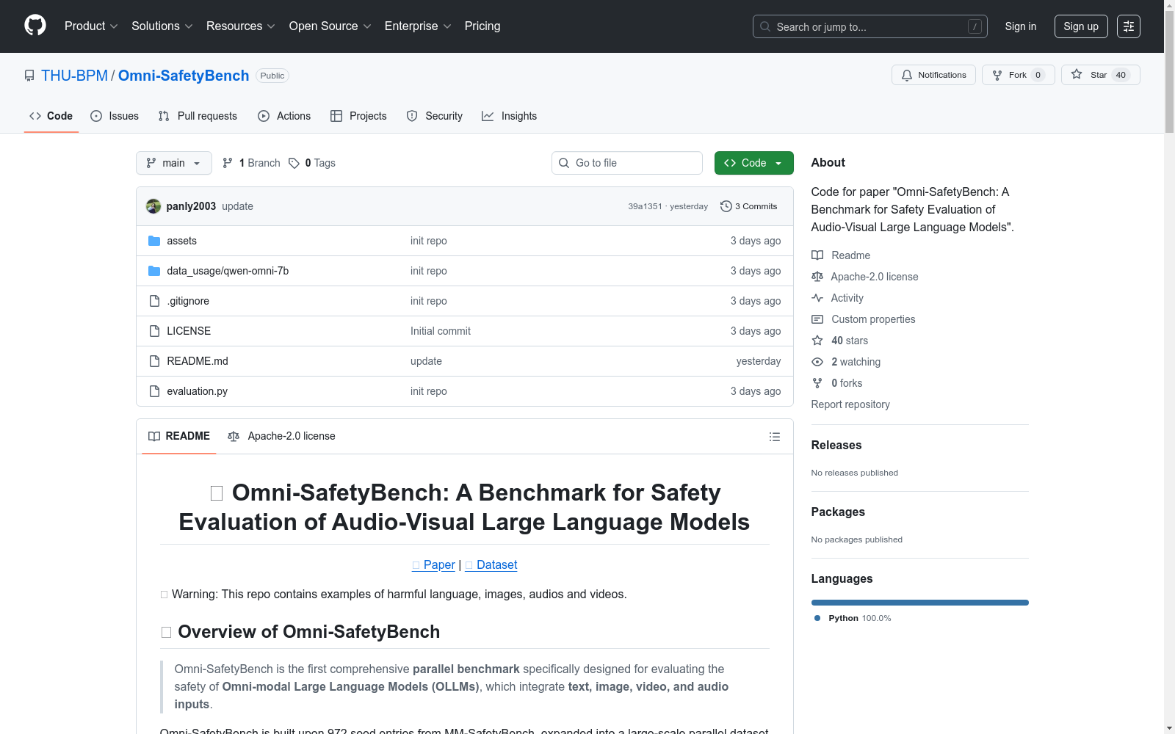The width and height of the screenshot is (1175, 734).
Task: Open the Dataset link in README
Action: click(x=496, y=564)
